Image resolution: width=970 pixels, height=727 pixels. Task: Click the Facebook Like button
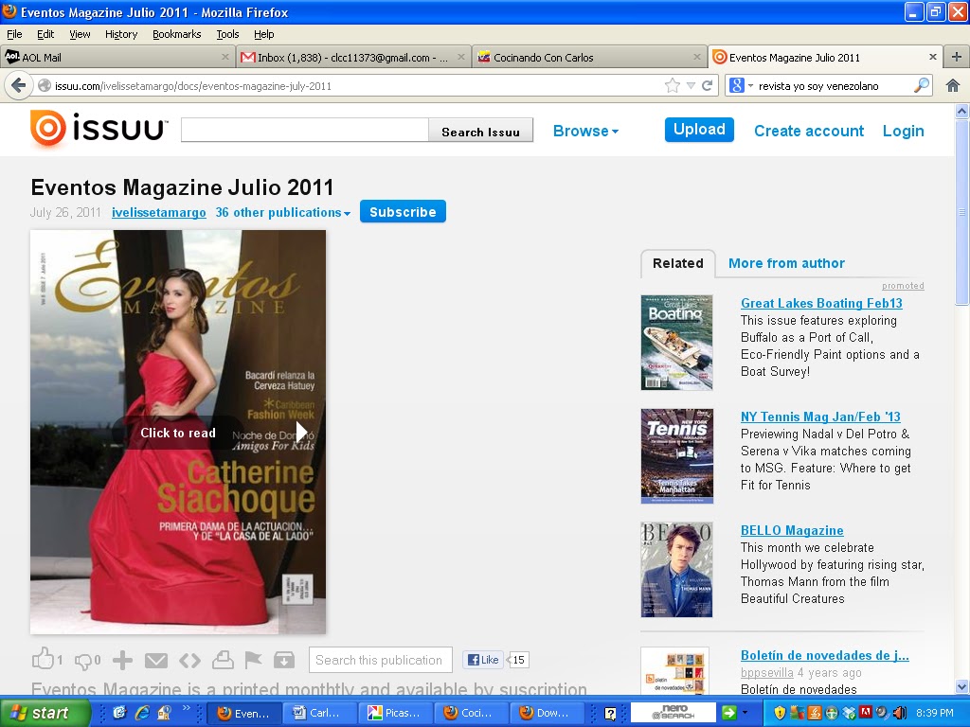click(483, 660)
